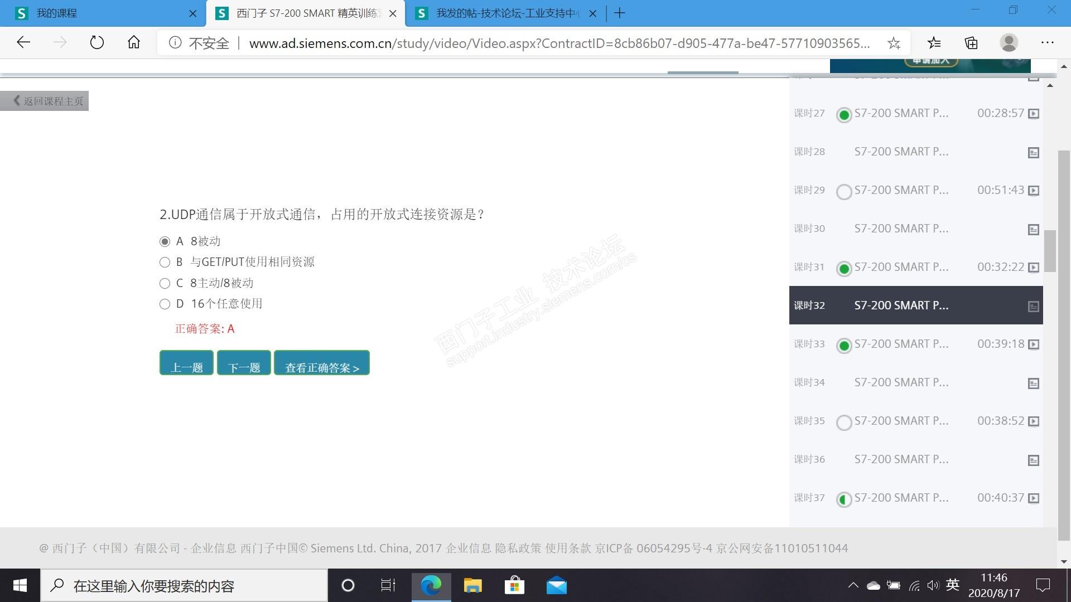Open browser settings and more menu
The width and height of the screenshot is (1071, 602).
tap(1047, 43)
